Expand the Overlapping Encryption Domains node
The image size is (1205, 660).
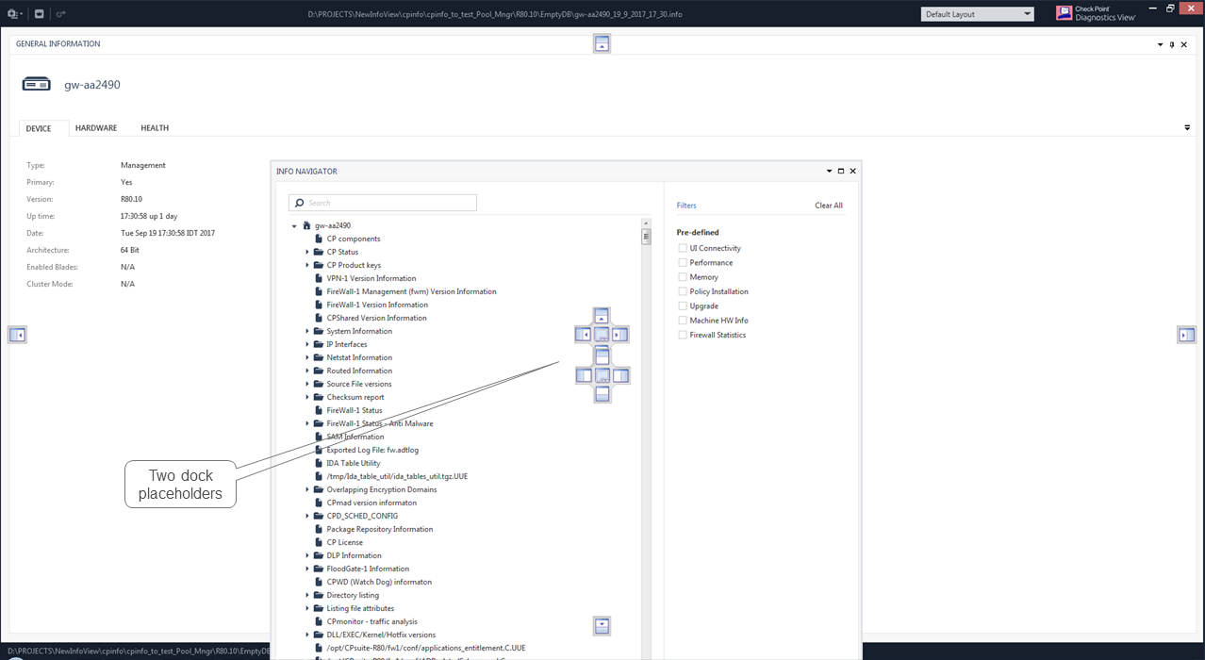coord(307,489)
